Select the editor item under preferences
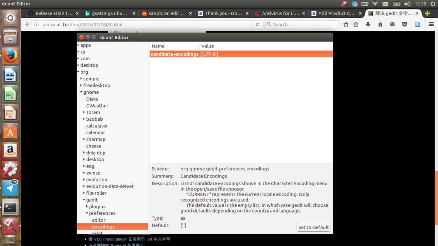This screenshot has height=246, width=438. [99, 220]
